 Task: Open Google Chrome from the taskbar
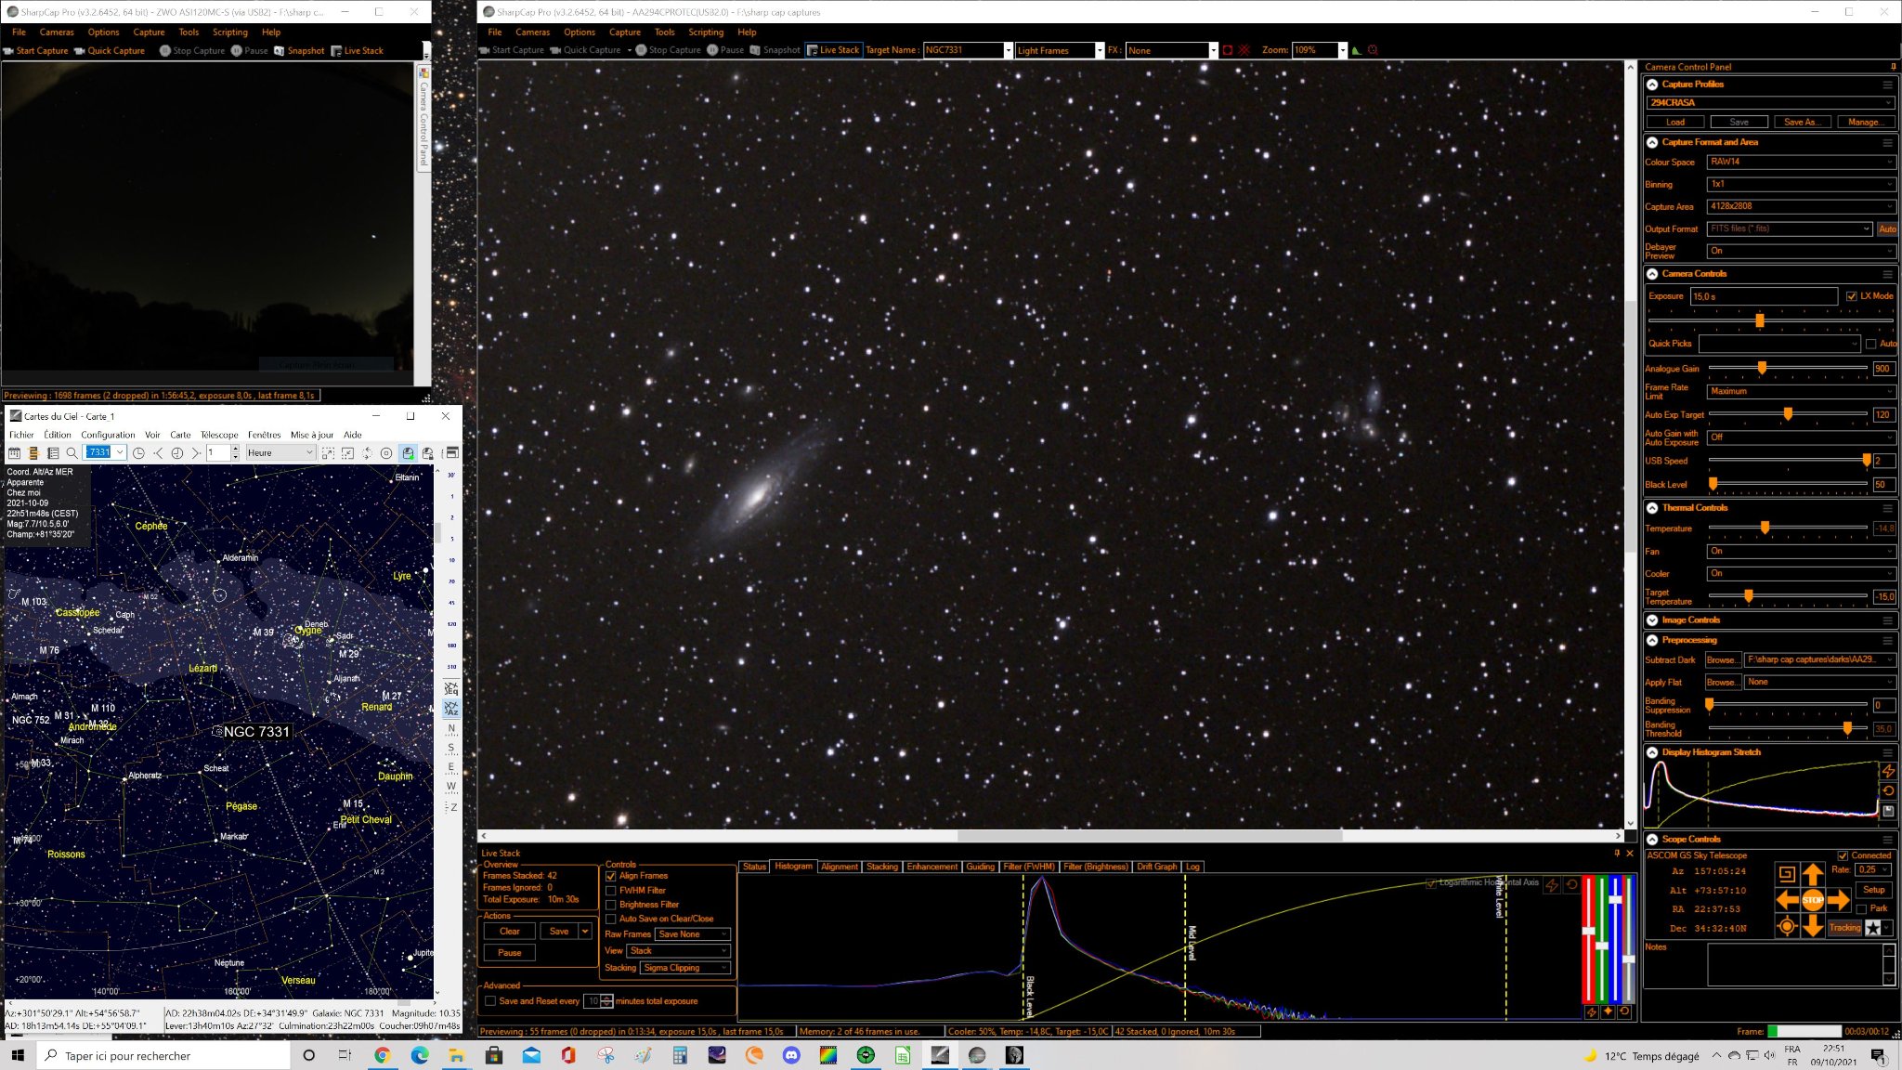tap(383, 1055)
